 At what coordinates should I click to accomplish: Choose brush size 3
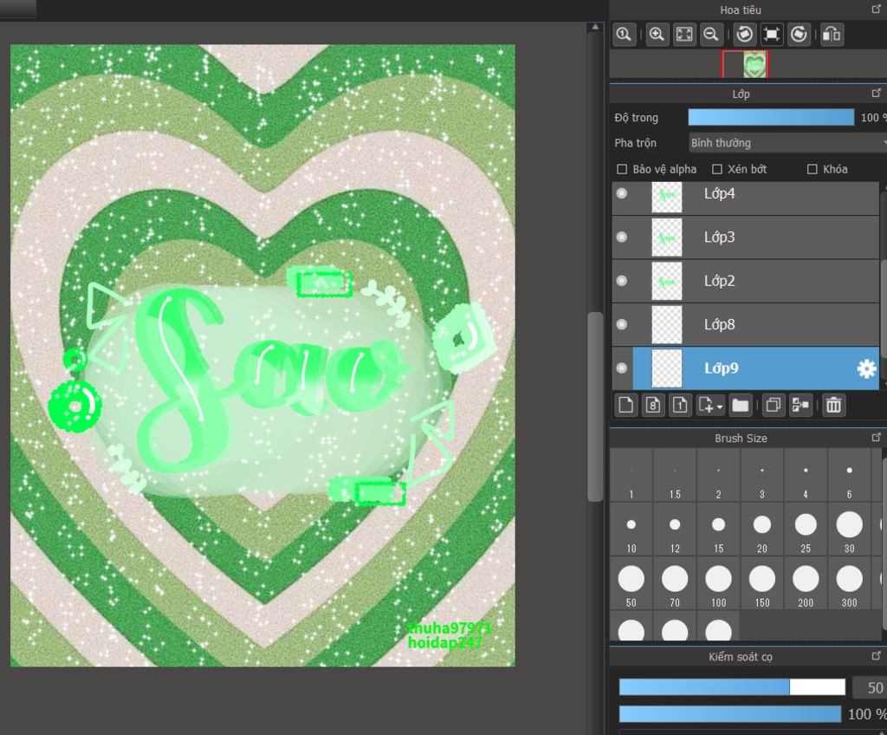[762, 476]
